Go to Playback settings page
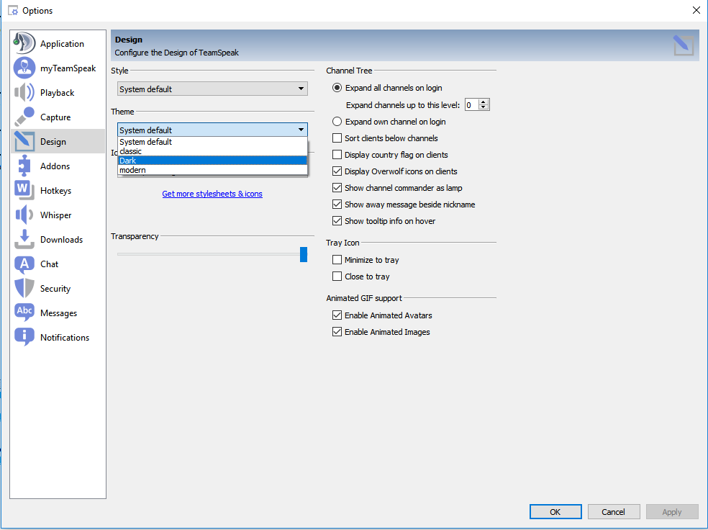 tap(57, 93)
